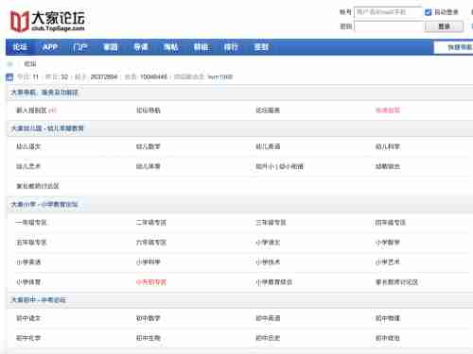The height and width of the screenshot is (354, 473).
Task: Open the 门户 nav tab
Action: click(80, 47)
